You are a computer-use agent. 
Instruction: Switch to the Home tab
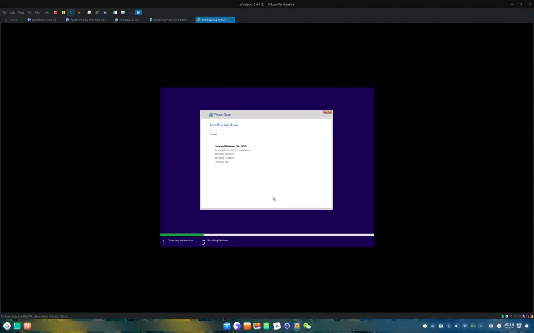[x=11, y=20]
